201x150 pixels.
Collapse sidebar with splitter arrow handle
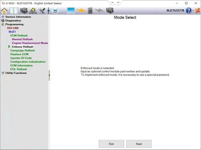pyautogui.click(x=49, y=75)
